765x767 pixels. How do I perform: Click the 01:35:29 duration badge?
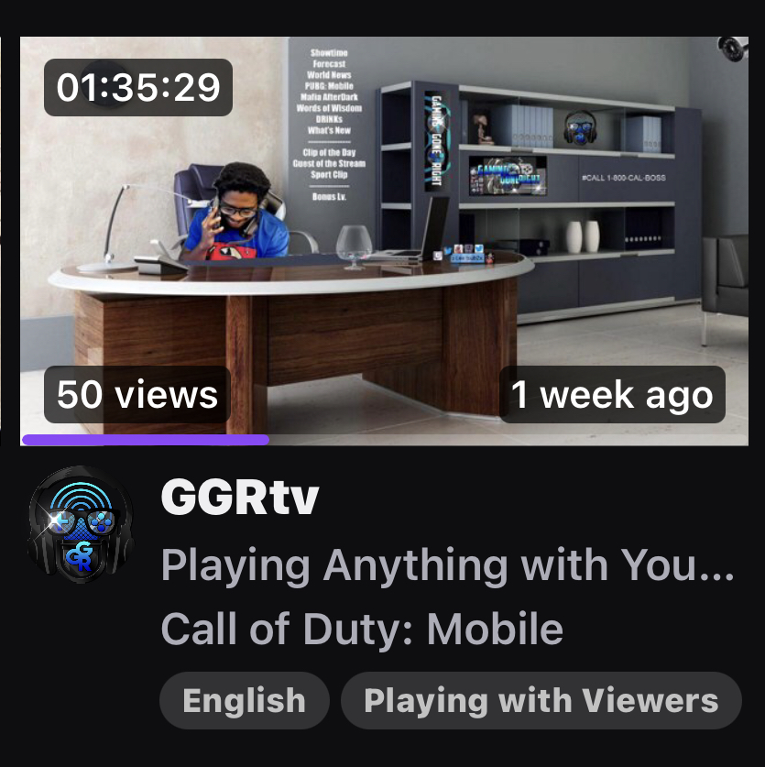pos(138,88)
